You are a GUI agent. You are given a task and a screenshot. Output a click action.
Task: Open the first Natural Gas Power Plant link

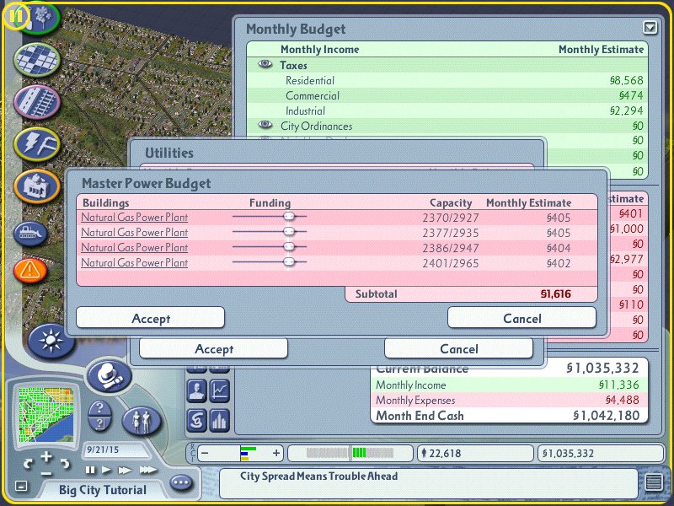pos(134,218)
